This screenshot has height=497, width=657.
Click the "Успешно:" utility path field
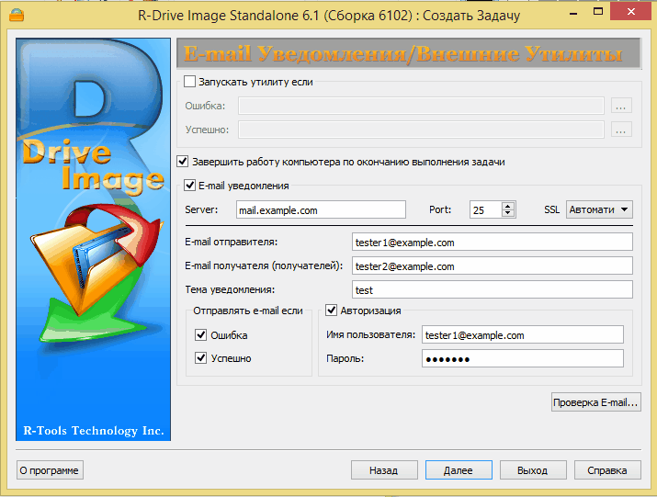point(421,130)
